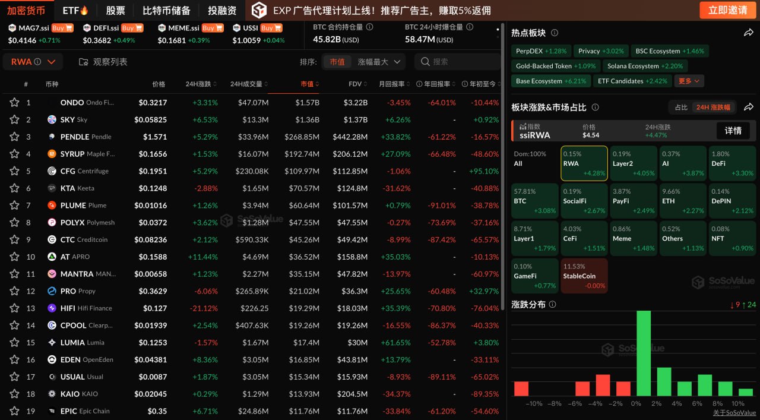Viewport: 760px width, 420px height.
Task: Open the 比特币储备 tab
Action: tap(167, 11)
